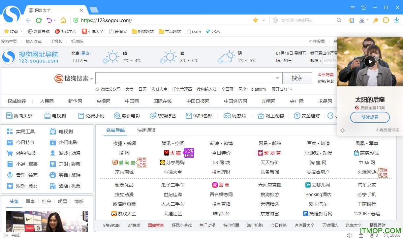This screenshot has width=403, height=239.
Task: Select the 军事 headline category tab
Action: (x=30, y=201)
